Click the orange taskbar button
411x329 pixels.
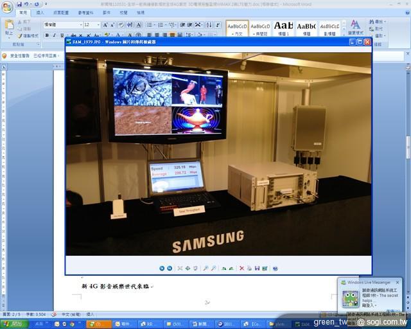(98, 325)
